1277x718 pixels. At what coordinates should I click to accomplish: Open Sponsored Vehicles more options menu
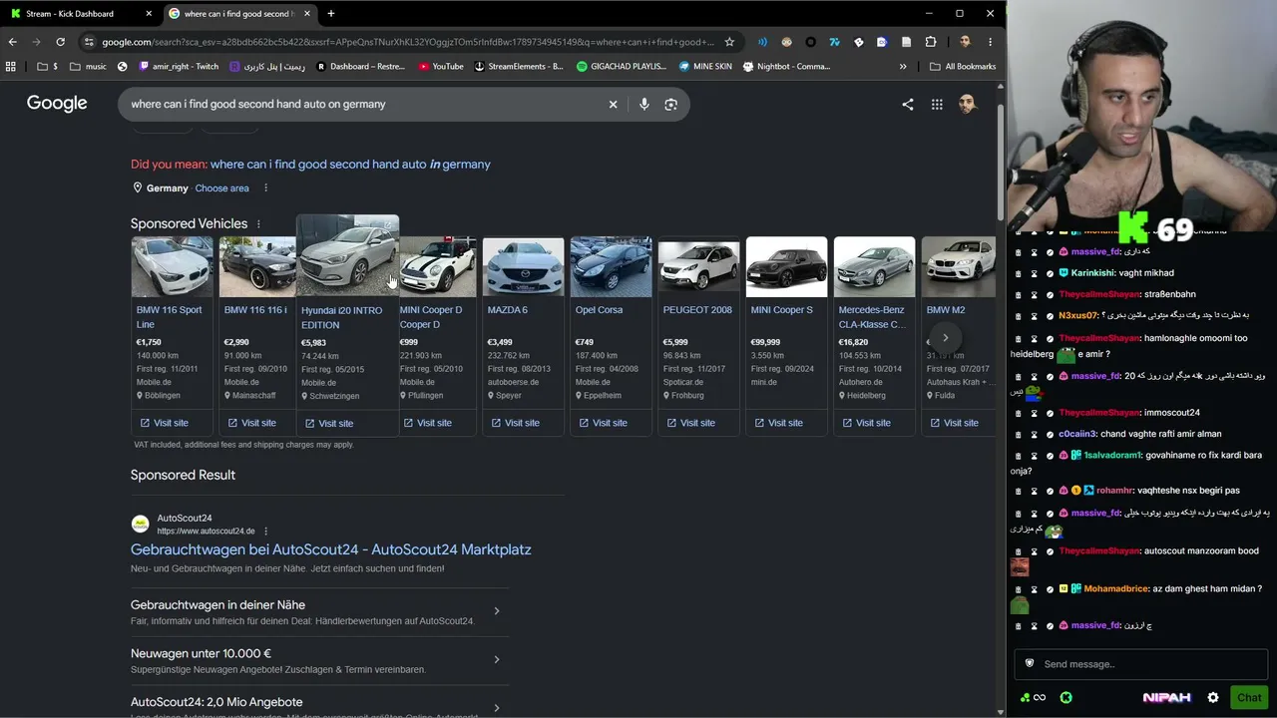[258, 224]
